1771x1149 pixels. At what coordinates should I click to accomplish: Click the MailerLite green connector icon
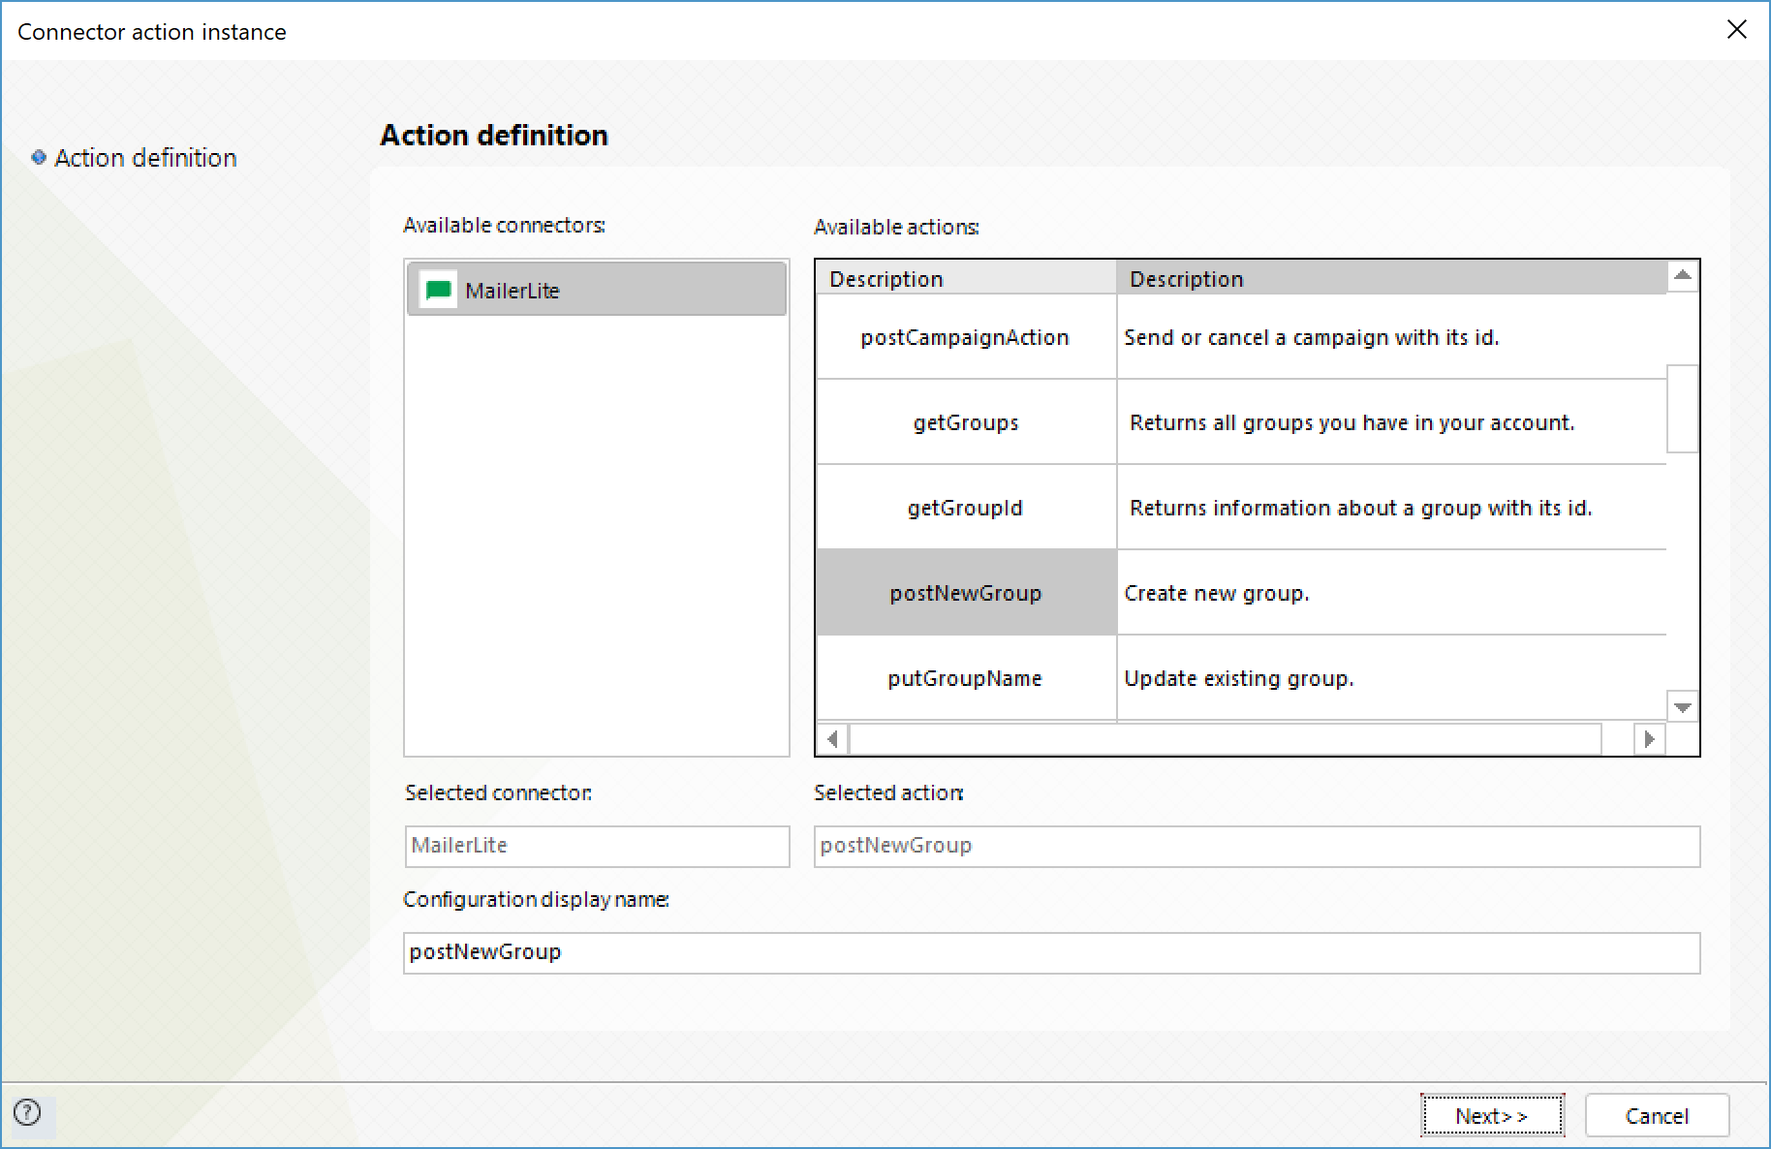439,290
